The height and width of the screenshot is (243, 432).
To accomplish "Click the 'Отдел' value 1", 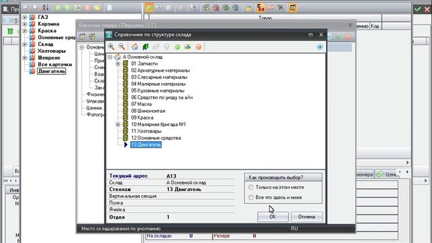I will [168, 217].
